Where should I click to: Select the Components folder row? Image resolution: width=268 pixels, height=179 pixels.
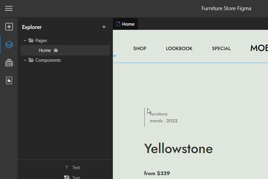pyautogui.click(x=65, y=60)
